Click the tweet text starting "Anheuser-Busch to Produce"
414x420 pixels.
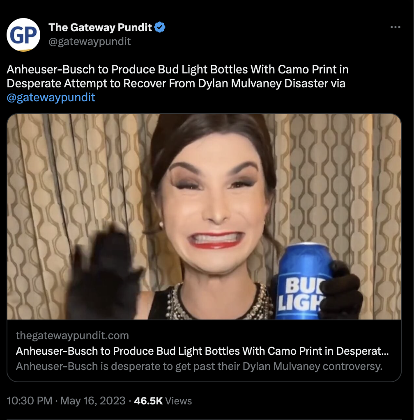(x=177, y=69)
